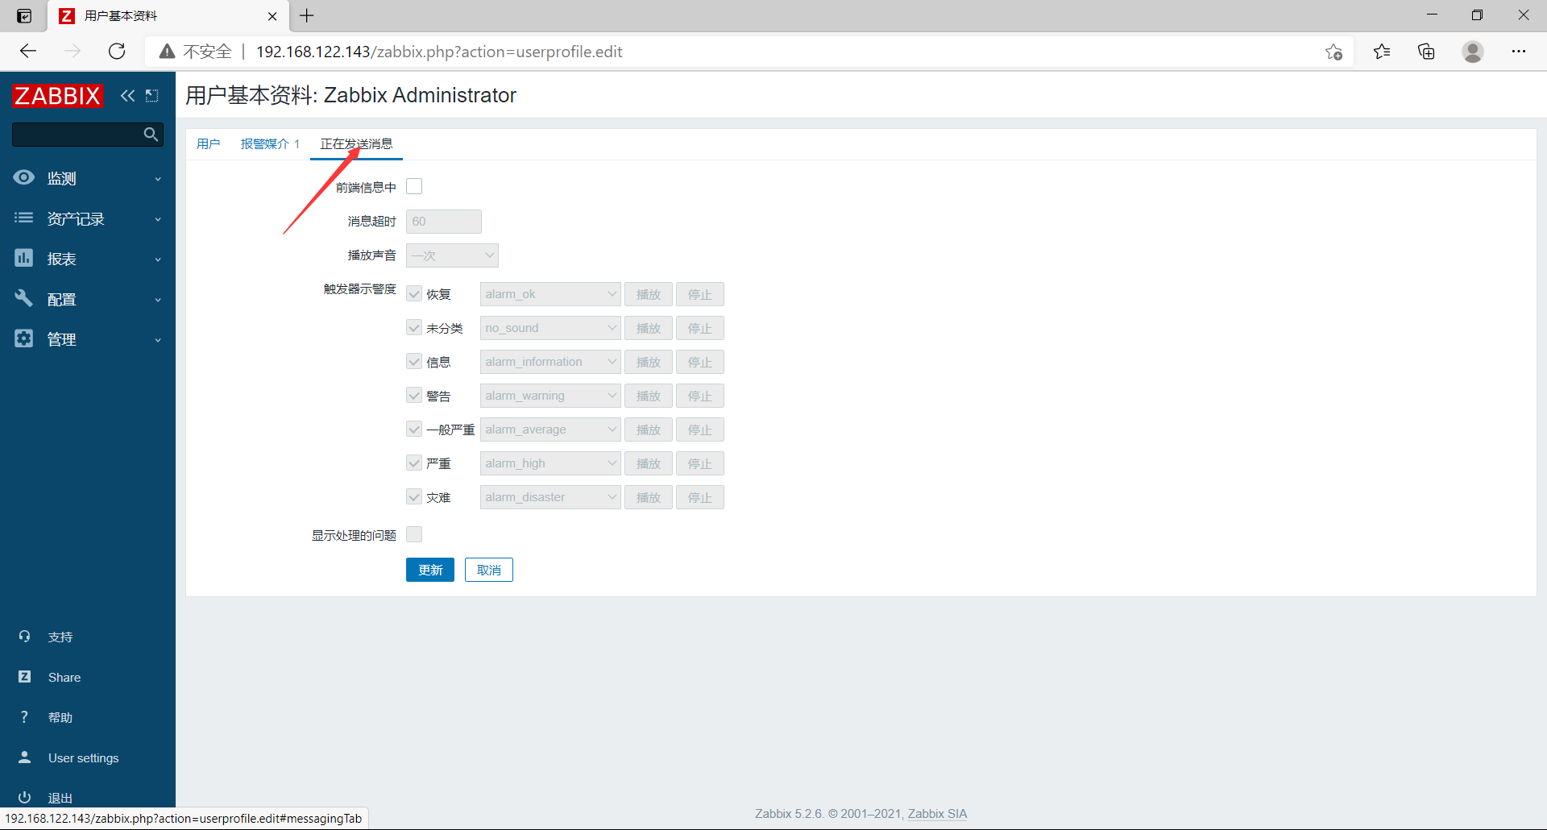
Task: Switch to the 用户 tab
Action: (x=208, y=143)
